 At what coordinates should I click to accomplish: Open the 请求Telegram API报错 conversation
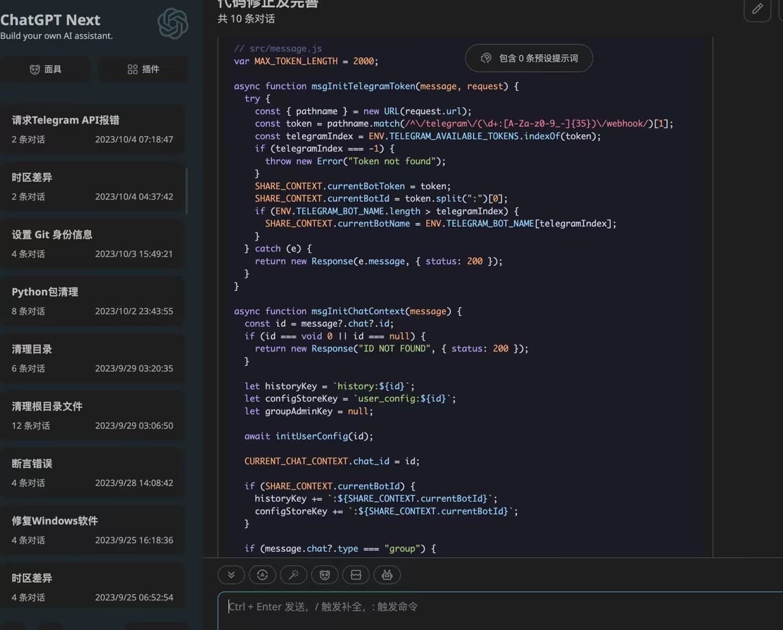click(x=92, y=129)
